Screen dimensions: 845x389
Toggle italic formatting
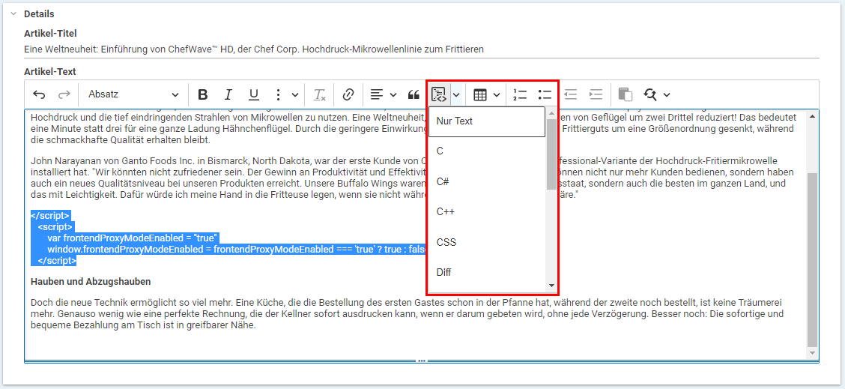(228, 95)
